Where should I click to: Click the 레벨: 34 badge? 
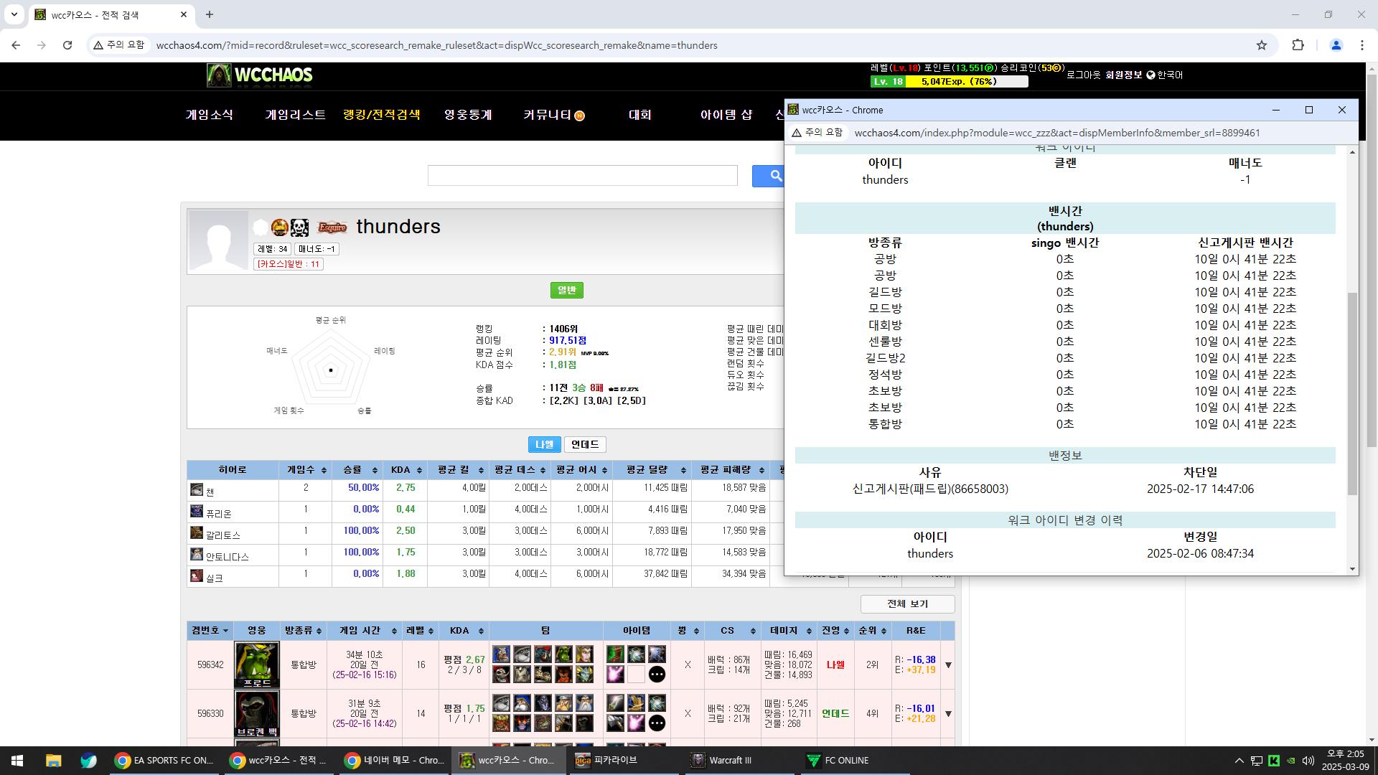(272, 249)
